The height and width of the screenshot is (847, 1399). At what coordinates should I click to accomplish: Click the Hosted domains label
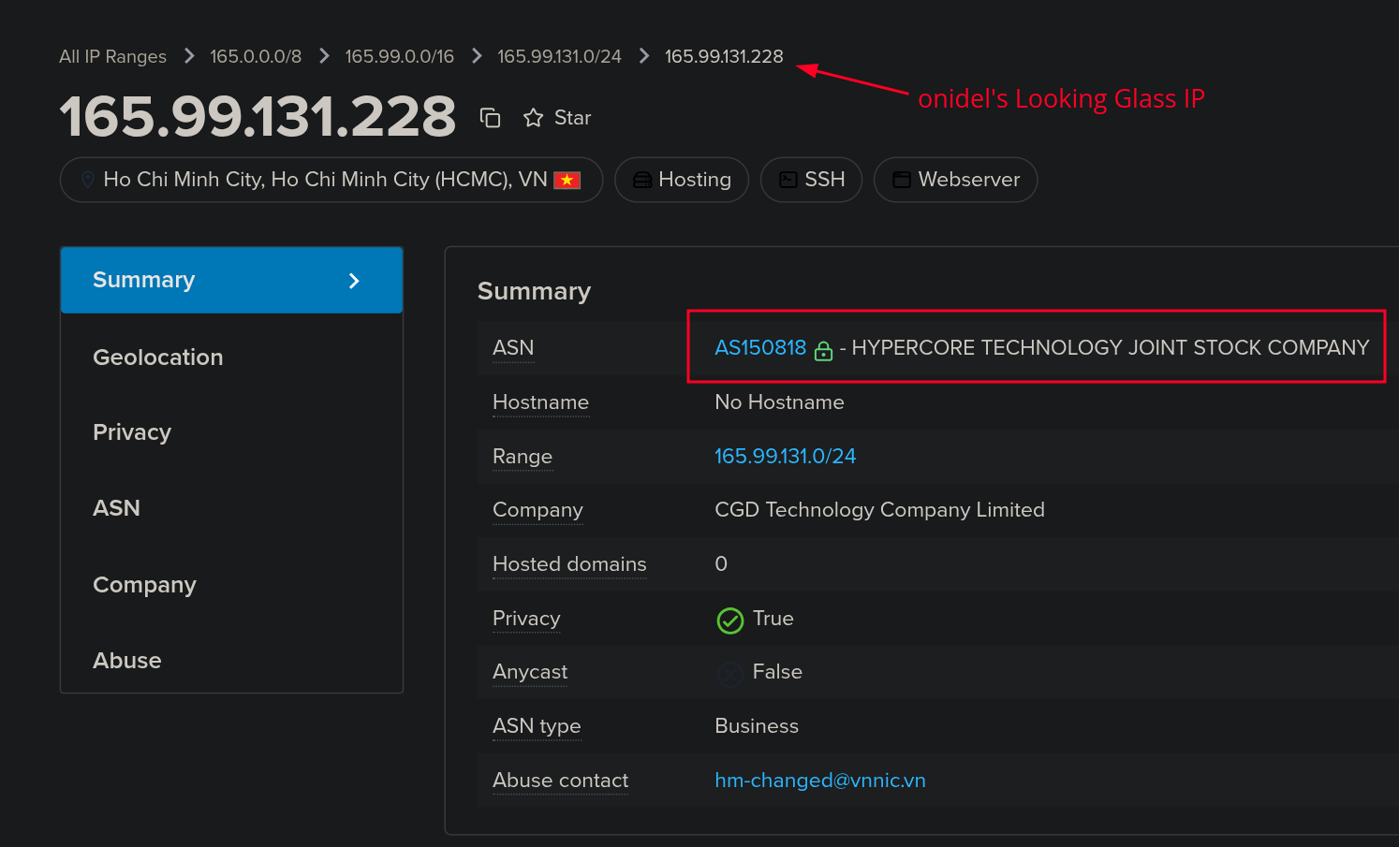coord(569,564)
